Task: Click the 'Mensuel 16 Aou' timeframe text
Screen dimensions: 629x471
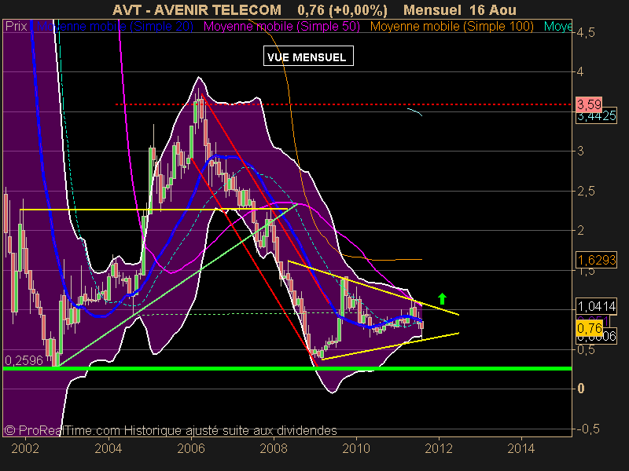Action: pos(460,9)
